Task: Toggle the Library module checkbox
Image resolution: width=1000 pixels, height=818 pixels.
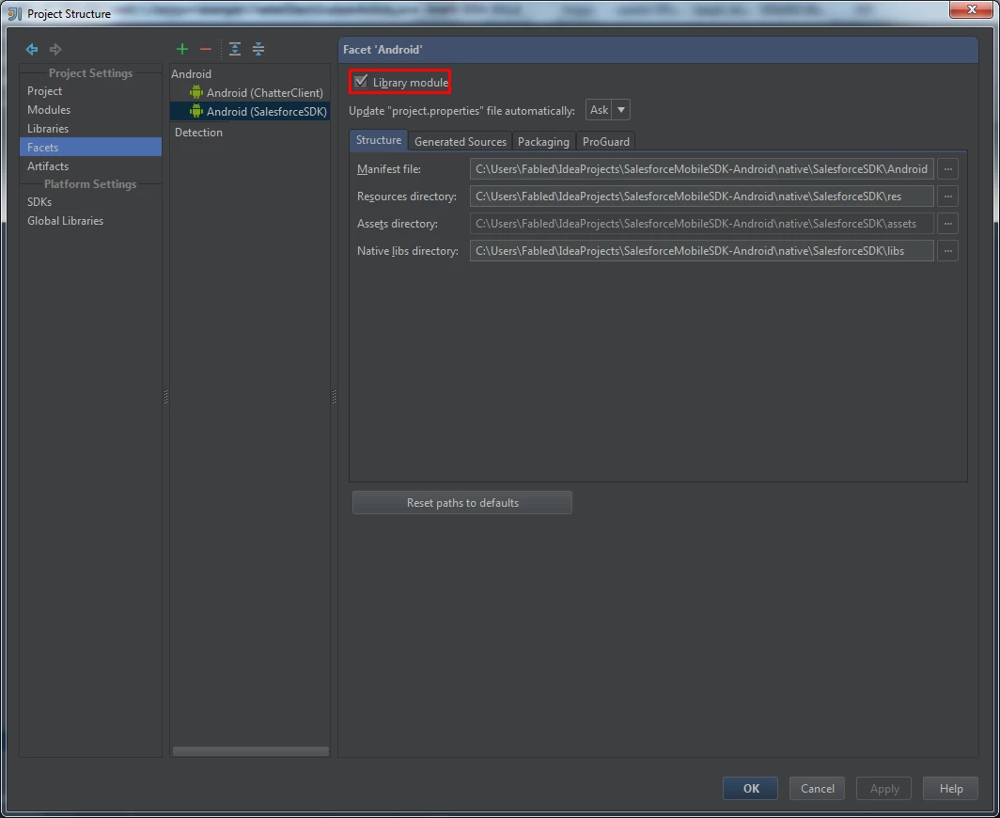Action: [361, 82]
